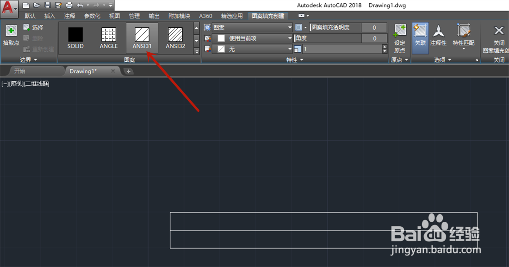The width and height of the screenshot is (509, 267).
Task: Switch to the Parametric (参数化) ribbon tab
Action: click(92, 16)
